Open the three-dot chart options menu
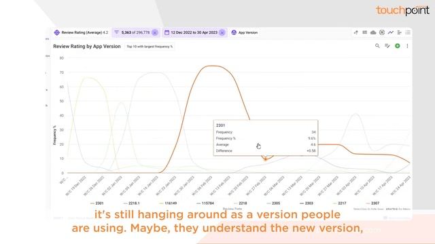Screen dimensions: 435x244 (x=407, y=46)
